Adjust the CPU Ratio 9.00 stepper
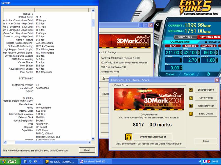Image resolution: width=221 pixels, height=165 pixels. tap(181, 68)
